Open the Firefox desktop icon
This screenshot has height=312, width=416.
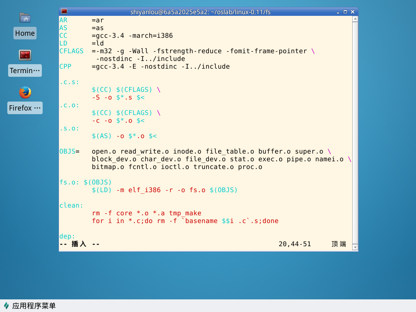25,93
